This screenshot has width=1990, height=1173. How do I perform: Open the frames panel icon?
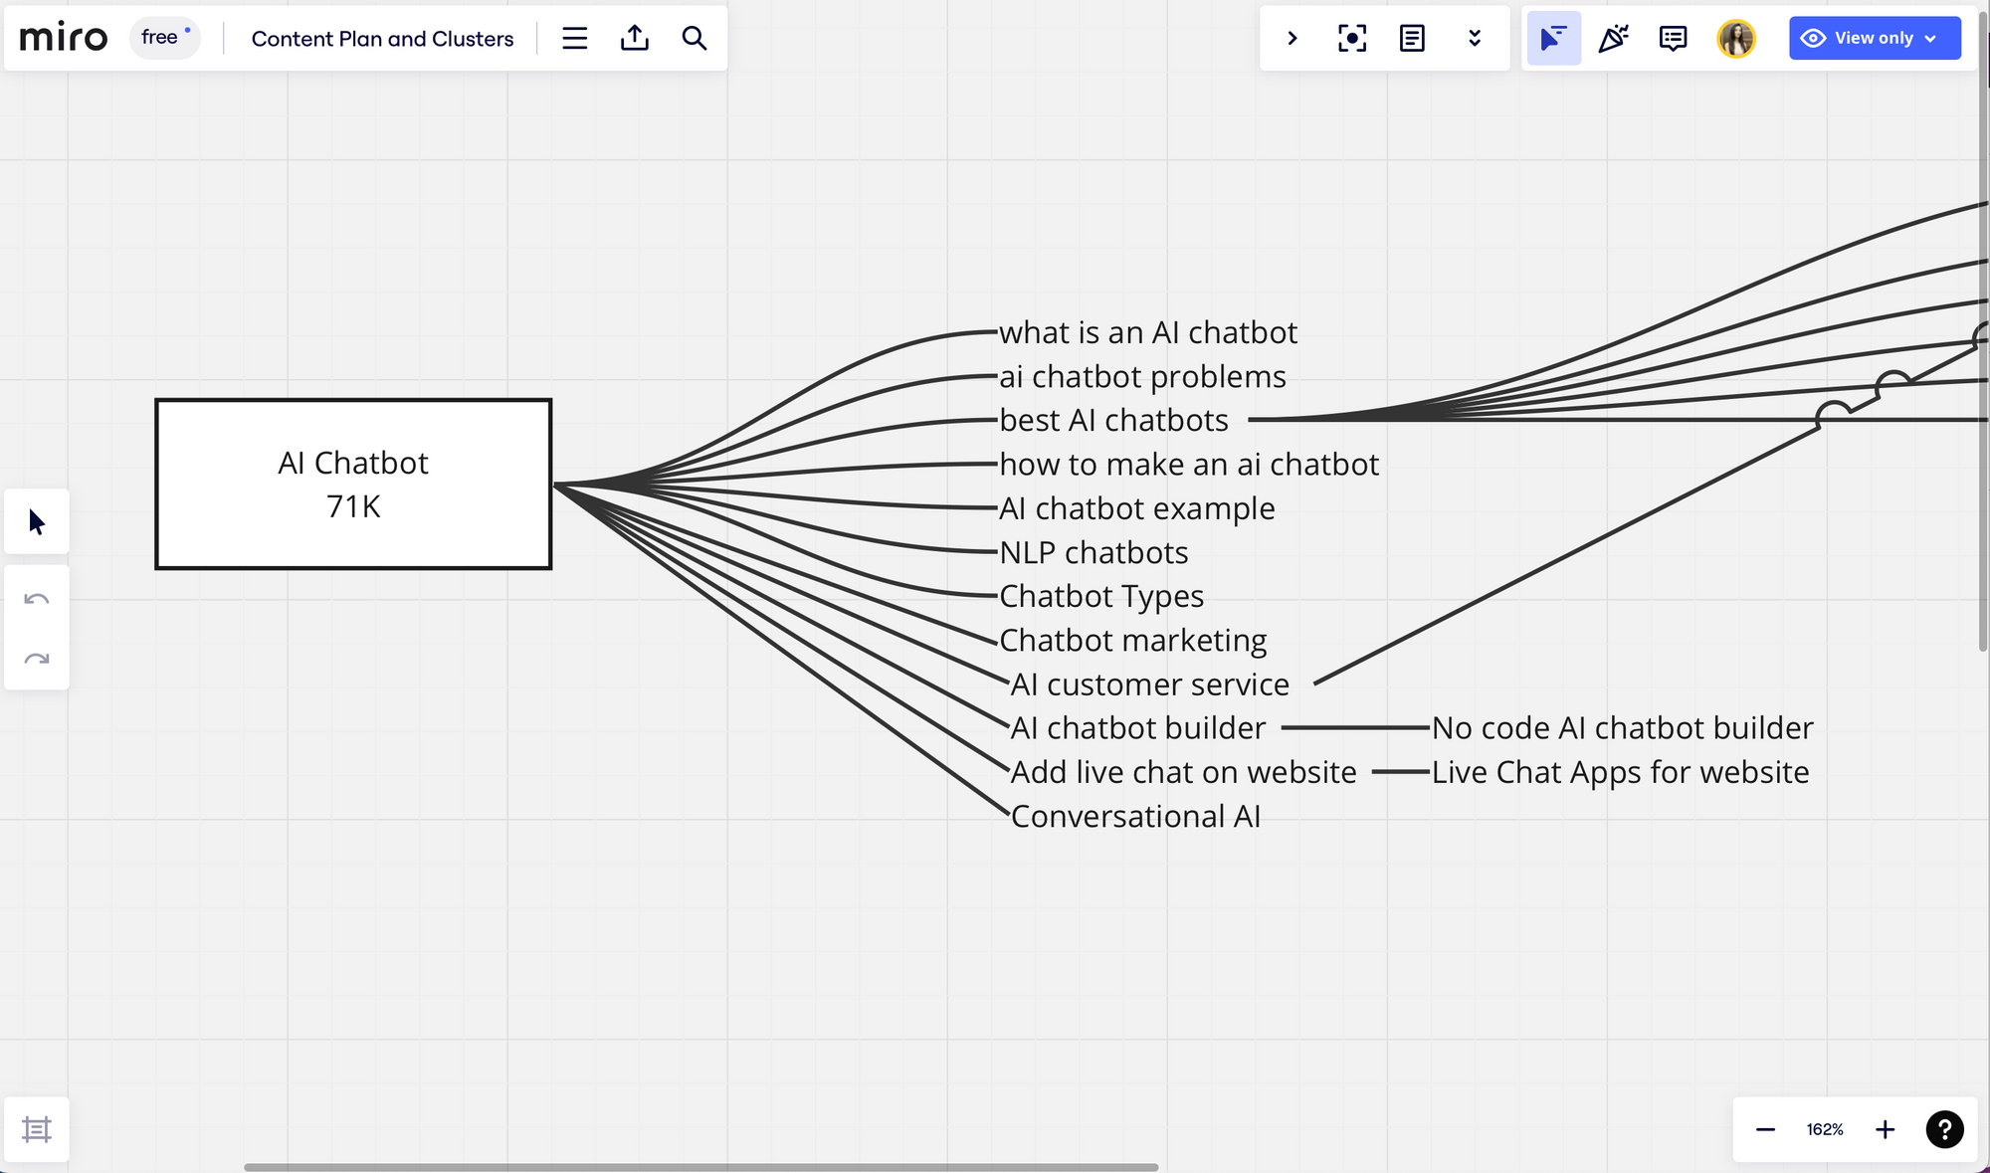[x=37, y=1129]
